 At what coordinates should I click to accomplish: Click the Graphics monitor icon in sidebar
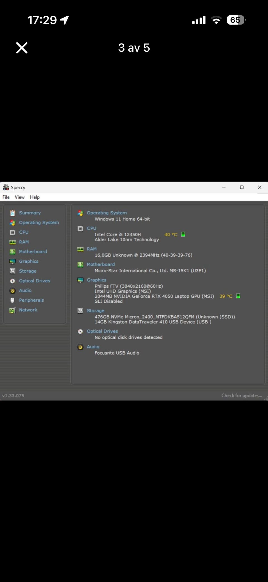(12, 261)
